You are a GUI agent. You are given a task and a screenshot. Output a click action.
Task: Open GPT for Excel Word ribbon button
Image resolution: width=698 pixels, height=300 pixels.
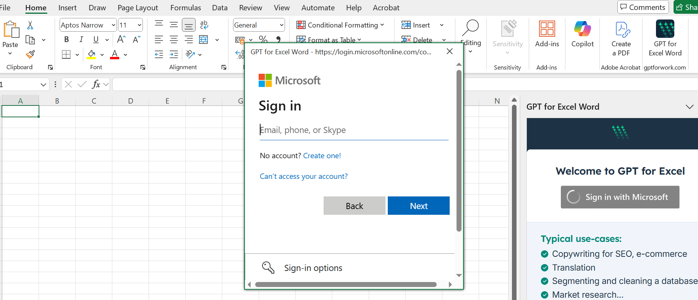[x=665, y=38]
